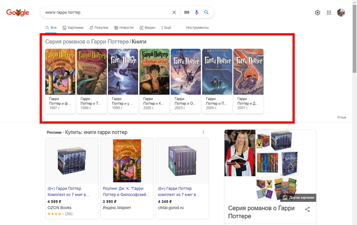The image size is (357, 225).
Task: Open the OZON Books box set image
Action: click(x=72, y=161)
